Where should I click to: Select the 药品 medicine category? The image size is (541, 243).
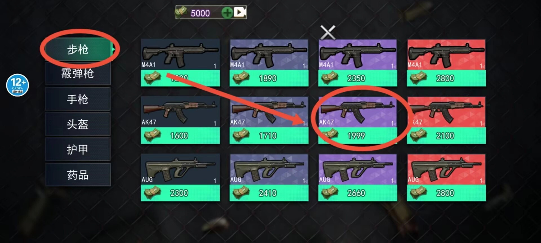click(x=78, y=175)
